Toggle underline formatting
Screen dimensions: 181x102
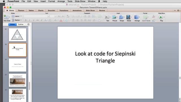coord(33,20)
